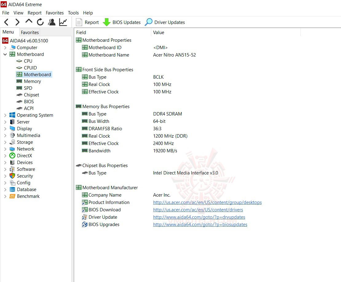The width and height of the screenshot is (341, 282).
Task: Expand the Security tree node
Action: coord(5,176)
